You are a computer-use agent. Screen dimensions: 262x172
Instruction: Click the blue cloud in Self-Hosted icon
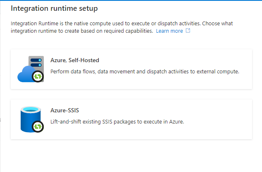(x=25, y=75)
